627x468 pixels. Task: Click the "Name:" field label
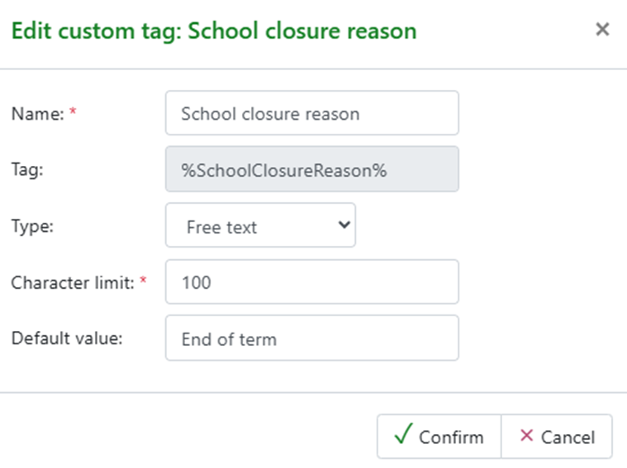tap(37, 115)
